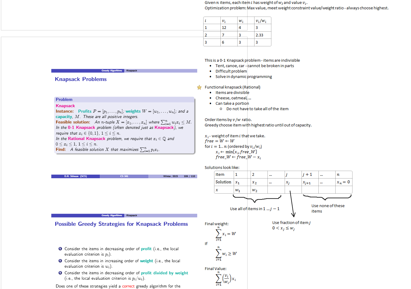Click the pseudocode line 'x_i ← min{x_i, free_W}'

tap(236, 152)
